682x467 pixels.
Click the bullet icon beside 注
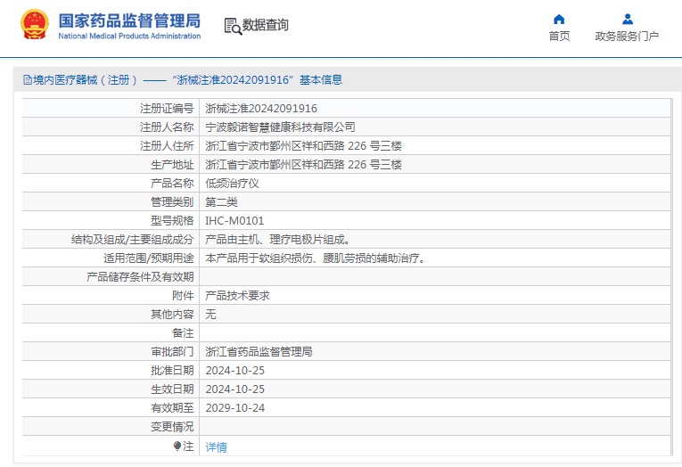[177, 446]
